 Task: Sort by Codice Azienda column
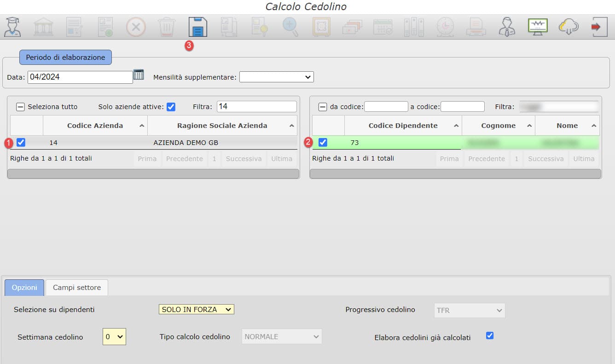[x=95, y=126]
